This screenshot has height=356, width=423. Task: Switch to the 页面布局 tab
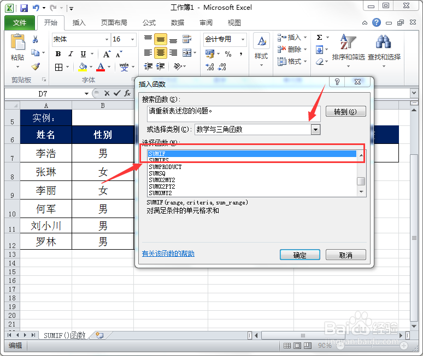114,23
